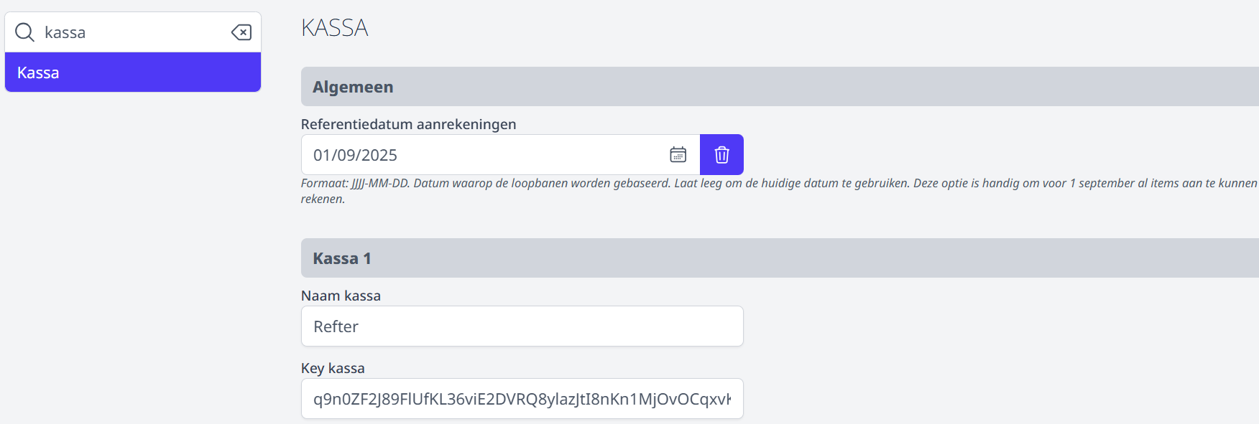Click blank space right of Naam kassa field

point(999,326)
